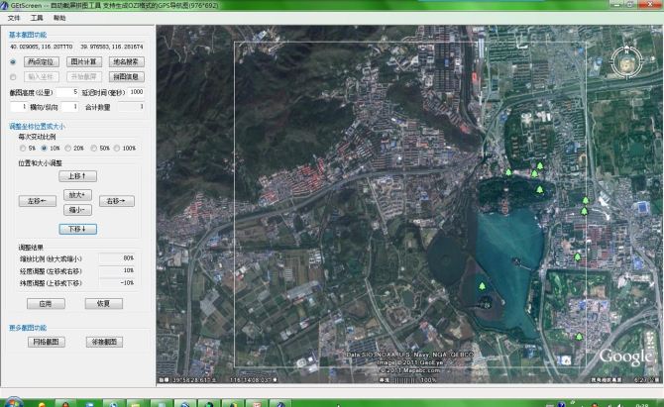Click the 两点定位 button
664x407 pixels.
click(41, 61)
